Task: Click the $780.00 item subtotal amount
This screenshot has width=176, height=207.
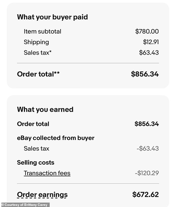Action: pyautogui.click(x=147, y=31)
